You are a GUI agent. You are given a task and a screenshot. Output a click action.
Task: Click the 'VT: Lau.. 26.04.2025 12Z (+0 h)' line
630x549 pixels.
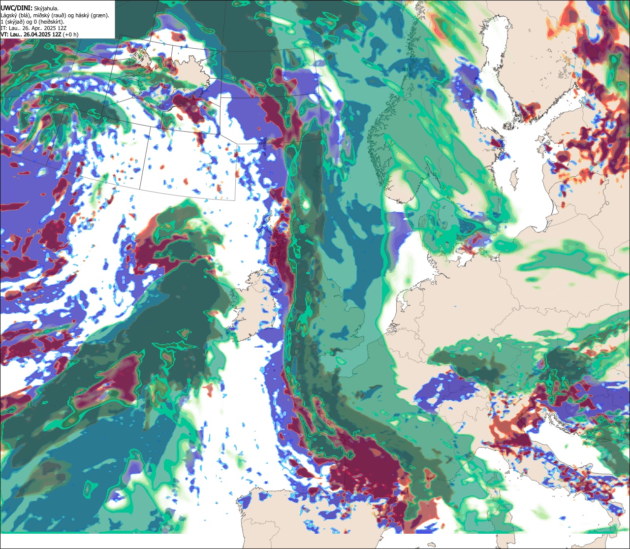pos(39,34)
